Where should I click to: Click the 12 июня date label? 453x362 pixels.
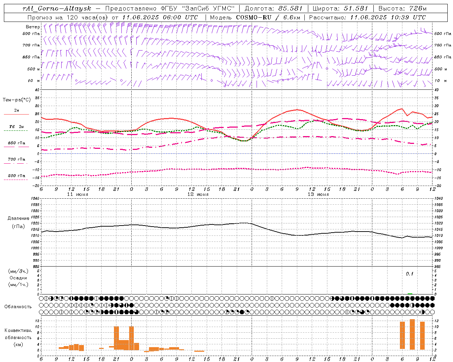coord(198,194)
